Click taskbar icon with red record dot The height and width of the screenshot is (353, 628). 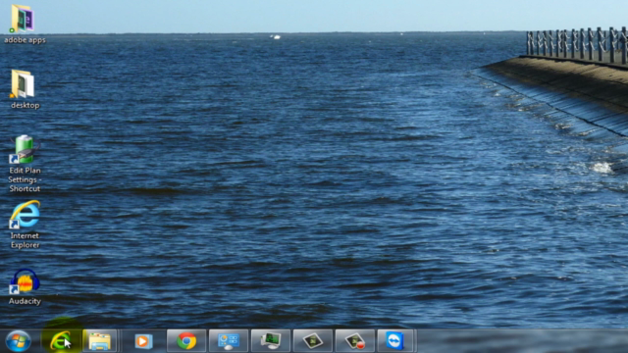click(354, 341)
